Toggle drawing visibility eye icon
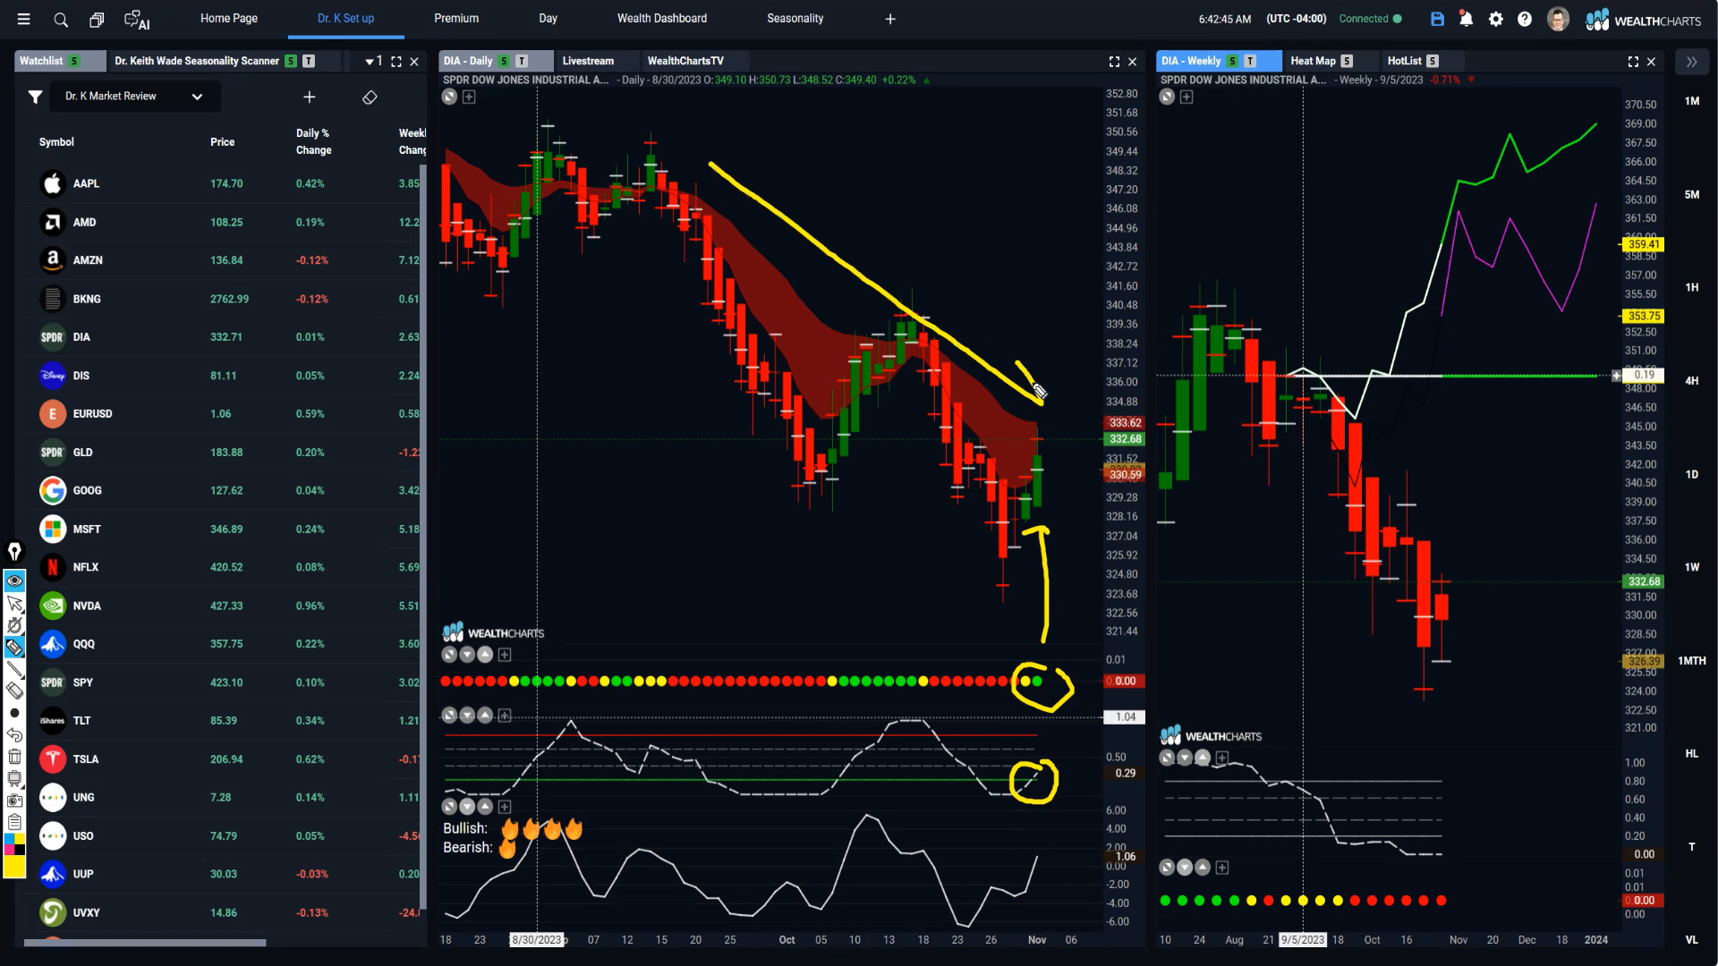This screenshot has height=966, width=1718. (x=14, y=581)
